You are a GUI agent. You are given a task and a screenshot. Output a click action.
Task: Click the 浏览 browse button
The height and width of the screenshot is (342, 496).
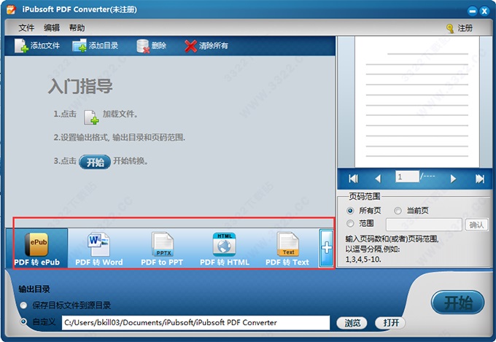click(352, 323)
